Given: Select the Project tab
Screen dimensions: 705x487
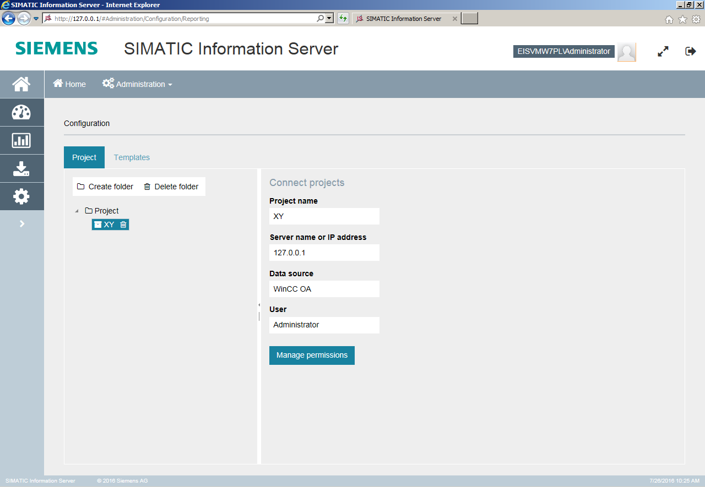Looking at the screenshot, I should (84, 157).
